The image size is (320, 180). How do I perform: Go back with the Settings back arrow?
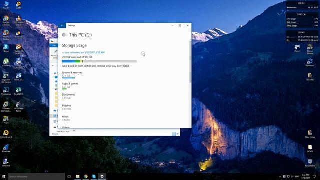tap(62, 25)
